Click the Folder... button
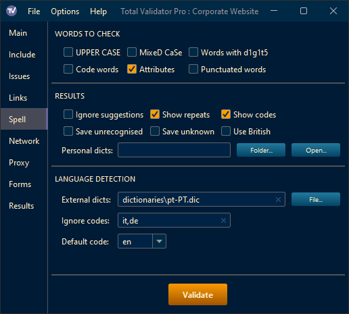 pyautogui.click(x=261, y=150)
